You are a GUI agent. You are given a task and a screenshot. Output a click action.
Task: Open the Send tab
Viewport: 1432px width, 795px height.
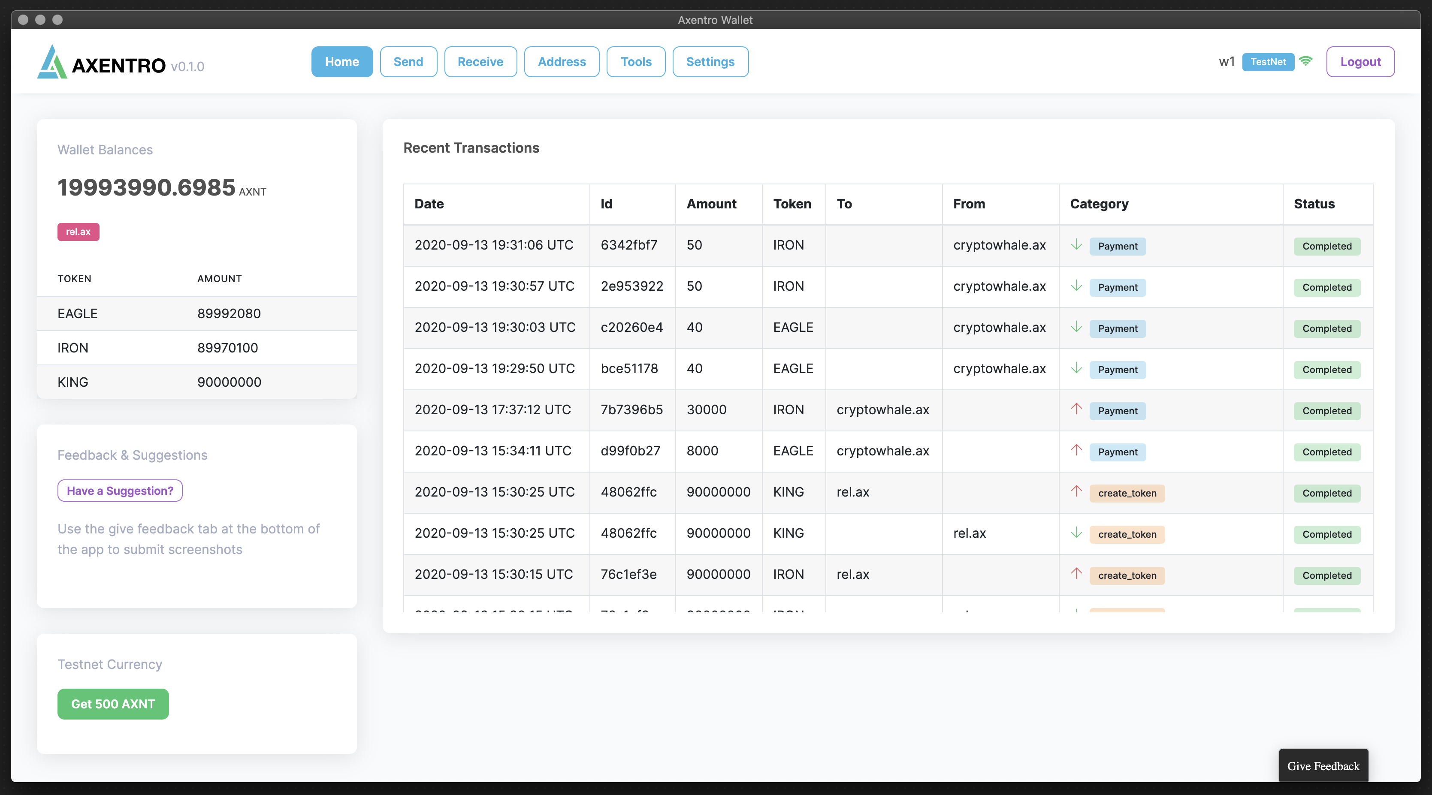point(408,62)
